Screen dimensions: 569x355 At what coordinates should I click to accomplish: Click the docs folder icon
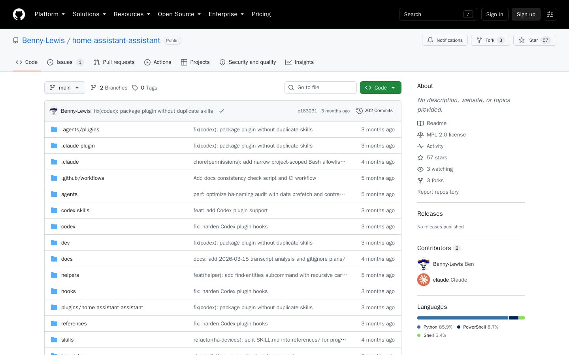coord(54,259)
